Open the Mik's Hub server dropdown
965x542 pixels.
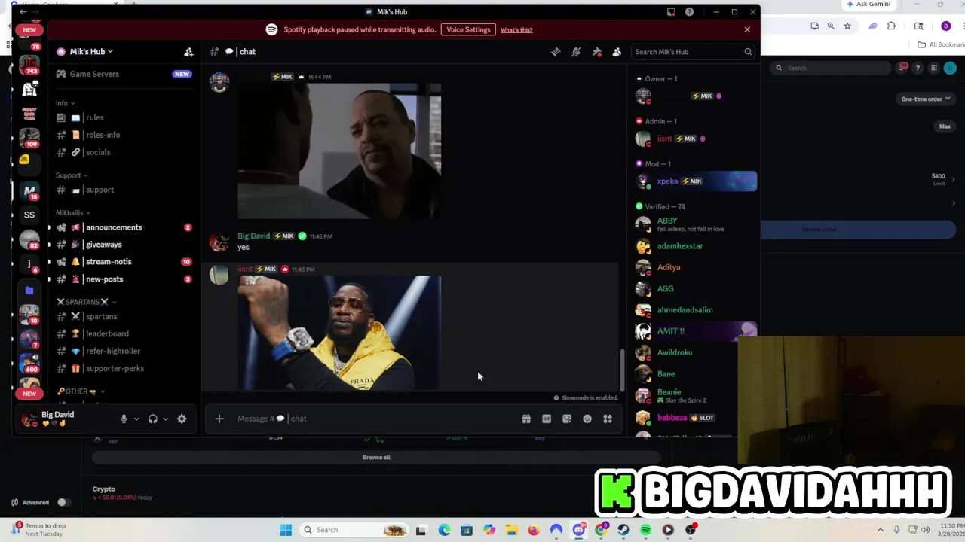90,52
